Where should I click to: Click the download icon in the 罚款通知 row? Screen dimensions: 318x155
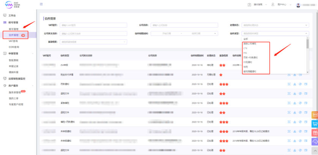[294, 84]
